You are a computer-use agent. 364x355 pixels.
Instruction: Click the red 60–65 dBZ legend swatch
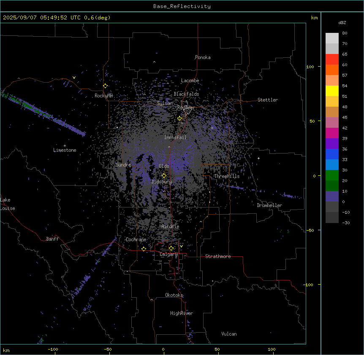point(332,59)
